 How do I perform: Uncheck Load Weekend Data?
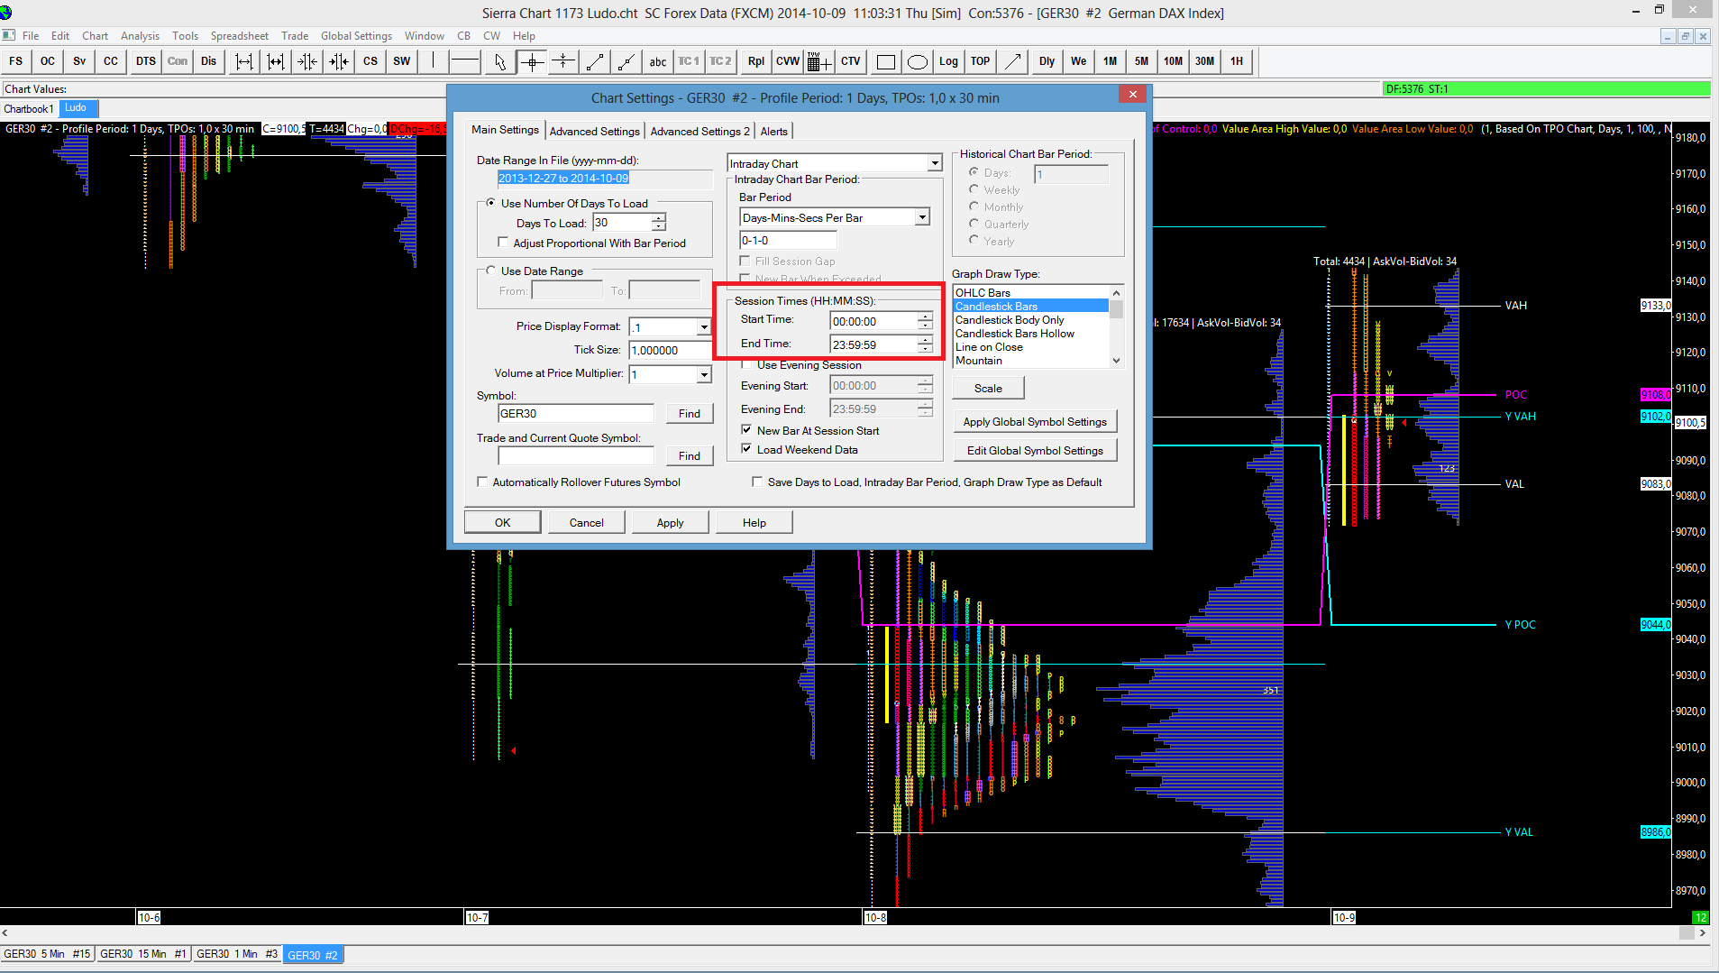[x=746, y=449]
